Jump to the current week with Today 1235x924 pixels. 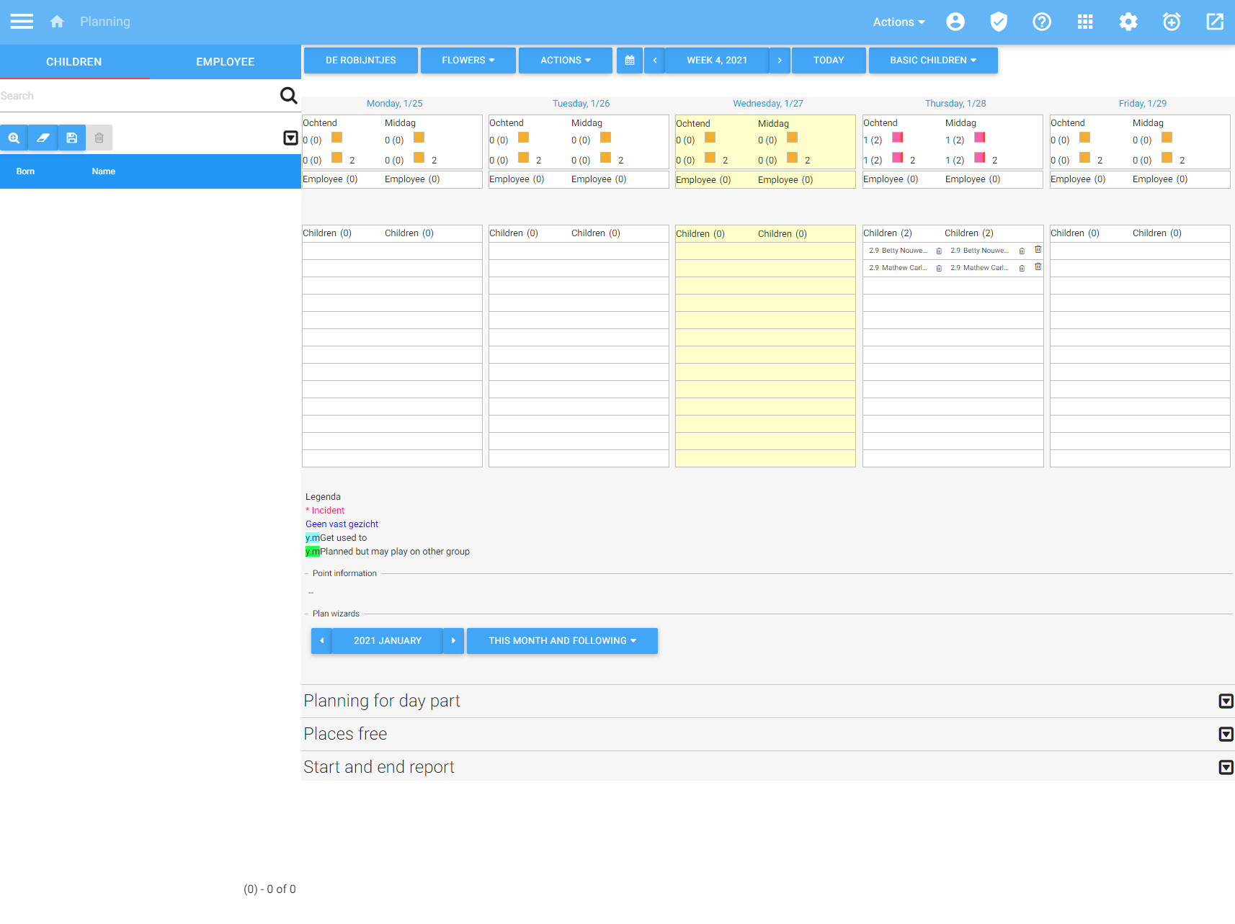(829, 60)
